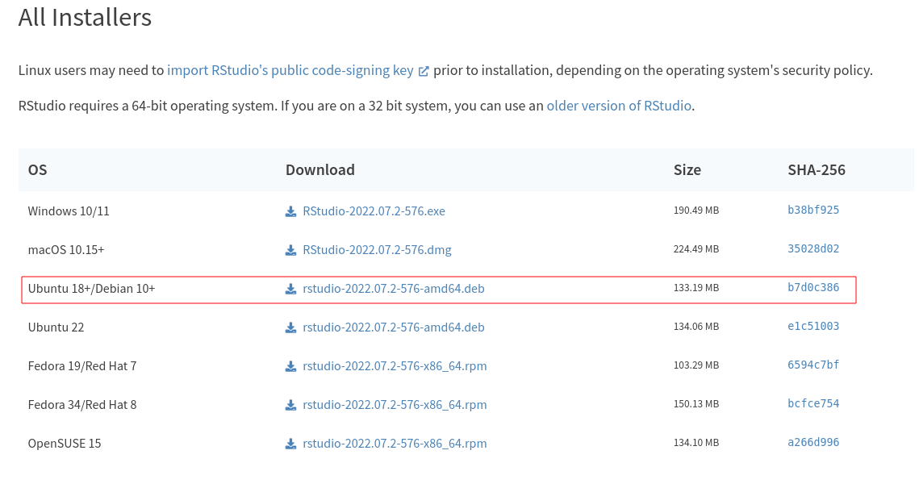Click download icon in Fedora 34/Red Hat 8 row
The image size is (919, 488).
click(290, 405)
